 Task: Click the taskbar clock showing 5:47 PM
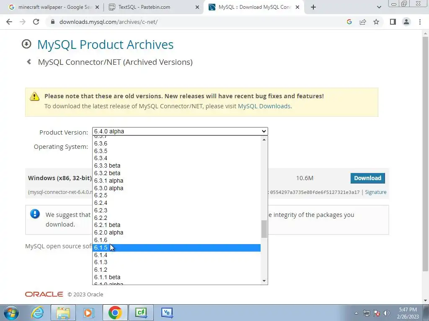click(x=408, y=313)
